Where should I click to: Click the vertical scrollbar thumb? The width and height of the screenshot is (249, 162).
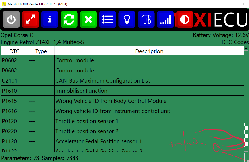[246, 87]
